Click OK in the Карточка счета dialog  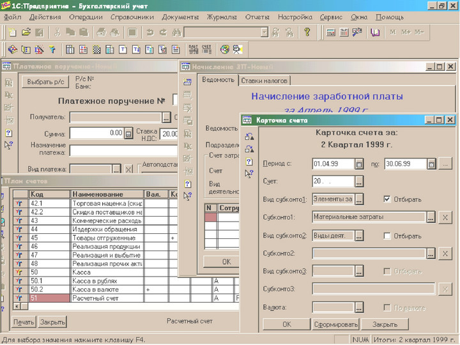click(287, 325)
